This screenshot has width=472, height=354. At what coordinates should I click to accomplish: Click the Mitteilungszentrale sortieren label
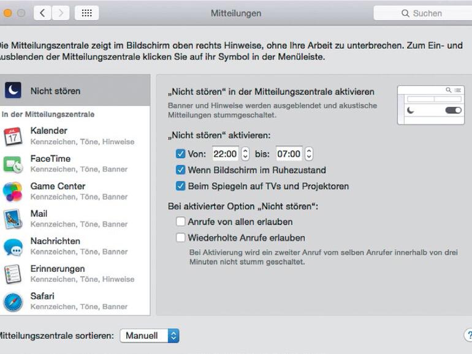[x=56, y=336]
